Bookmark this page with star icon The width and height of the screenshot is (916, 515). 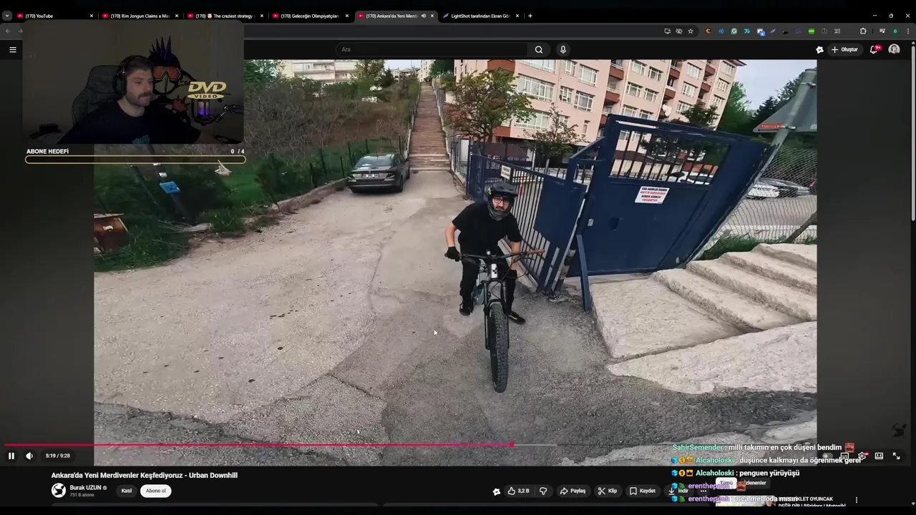(x=691, y=31)
